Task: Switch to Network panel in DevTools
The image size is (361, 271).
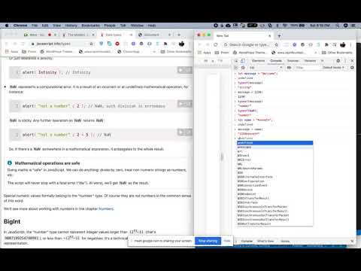Action: 310,61
